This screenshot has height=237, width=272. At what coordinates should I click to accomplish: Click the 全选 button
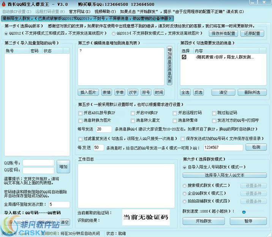pyautogui.click(x=185, y=93)
